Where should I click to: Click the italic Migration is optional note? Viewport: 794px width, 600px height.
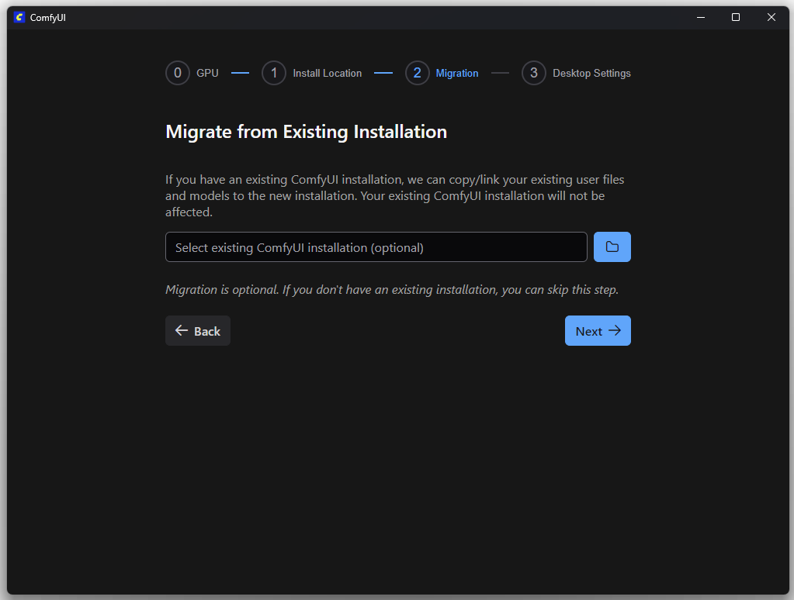coord(391,290)
